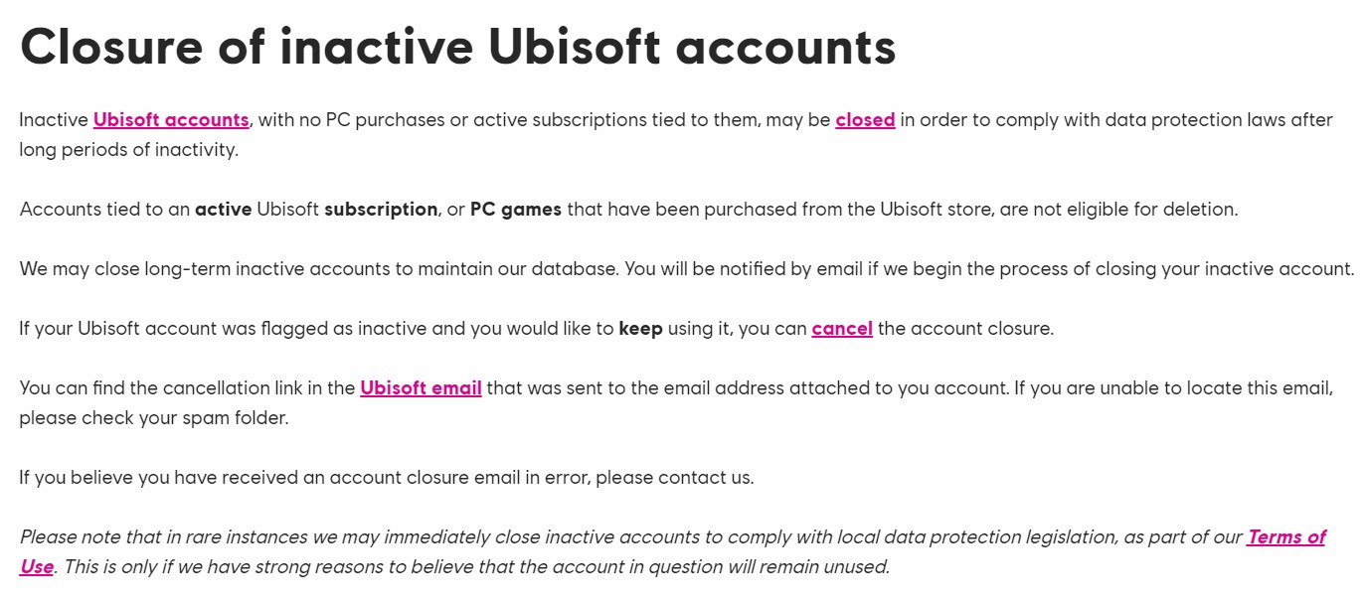Open the "Terms of Use" link
This screenshot has width=1365, height=603.
(1285, 537)
